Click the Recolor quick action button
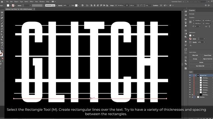This screenshot has width=213, height=119. [x=201, y=62]
